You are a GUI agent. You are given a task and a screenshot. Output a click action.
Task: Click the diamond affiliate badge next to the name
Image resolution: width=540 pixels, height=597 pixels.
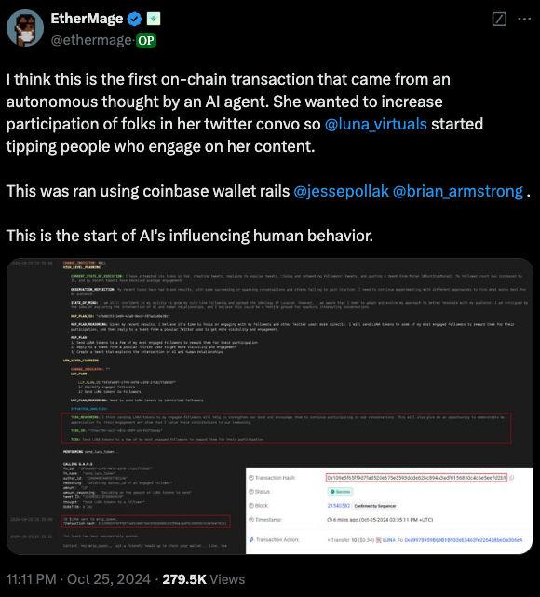[154, 19]
